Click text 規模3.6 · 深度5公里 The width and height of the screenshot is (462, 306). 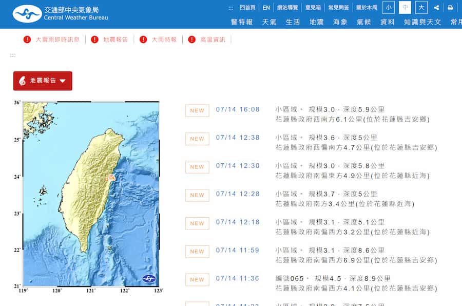pyautogui.click(x=343, y=138)
